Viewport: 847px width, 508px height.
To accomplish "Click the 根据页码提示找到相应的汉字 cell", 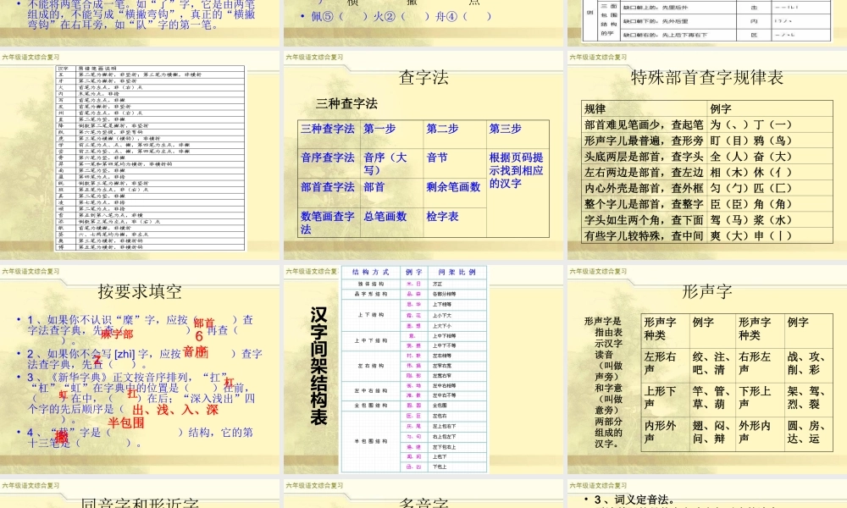I will click(x=517, y=170).
